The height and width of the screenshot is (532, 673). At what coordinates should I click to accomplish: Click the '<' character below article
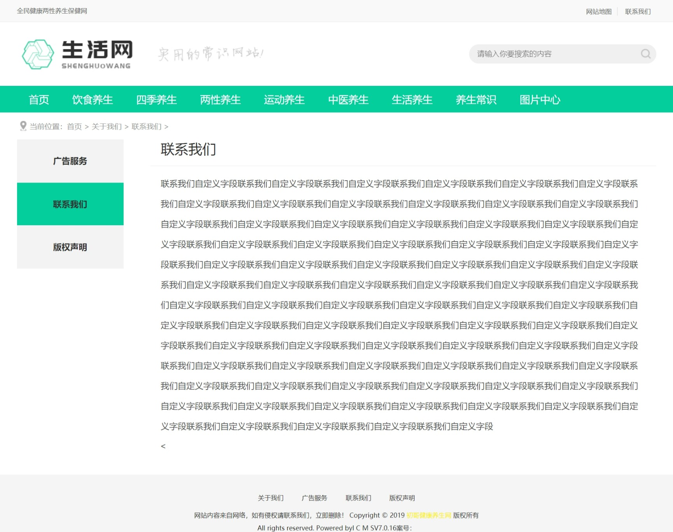(x=163, y=446)
